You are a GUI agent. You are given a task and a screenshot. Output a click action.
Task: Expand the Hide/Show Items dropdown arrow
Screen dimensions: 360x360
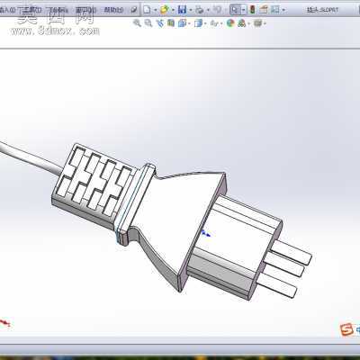(221, 23)
